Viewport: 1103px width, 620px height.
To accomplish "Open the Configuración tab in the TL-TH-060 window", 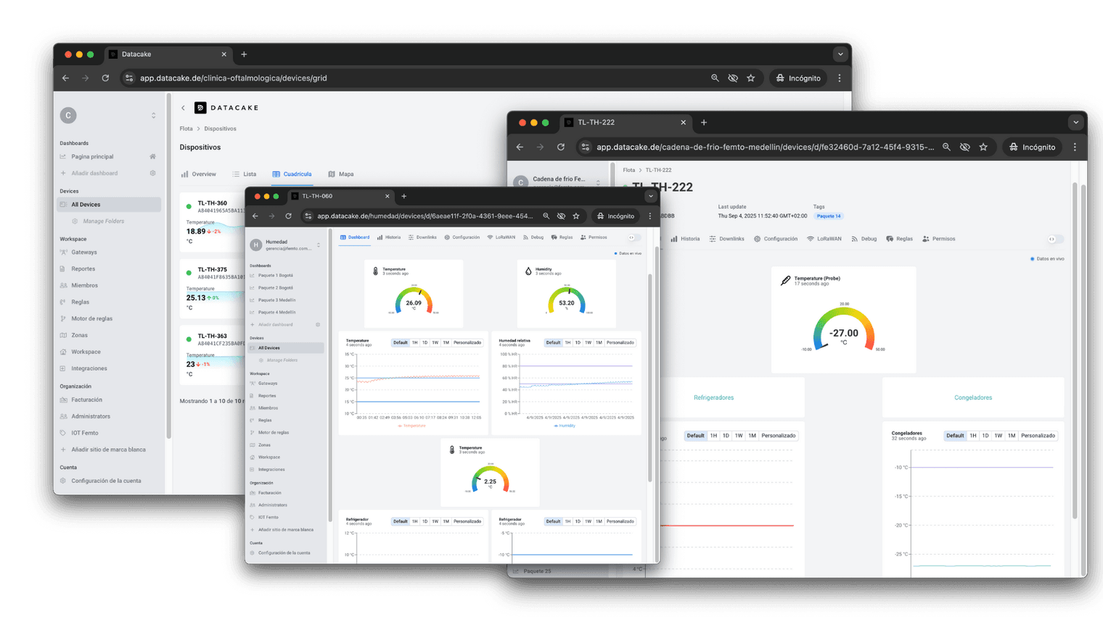I will coord(462,237).
